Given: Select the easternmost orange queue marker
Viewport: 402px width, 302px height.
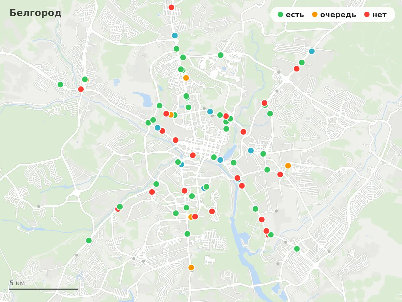Looking at the screenshot, I should click(288, 166).
